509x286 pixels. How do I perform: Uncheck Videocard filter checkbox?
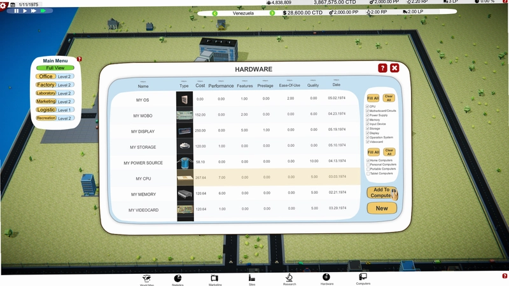(x=368, y=142)
